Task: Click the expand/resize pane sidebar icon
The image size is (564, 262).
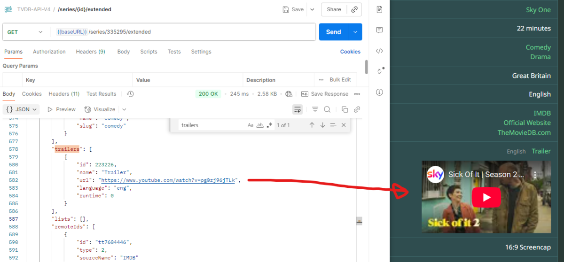Action: tap(380, 71)
